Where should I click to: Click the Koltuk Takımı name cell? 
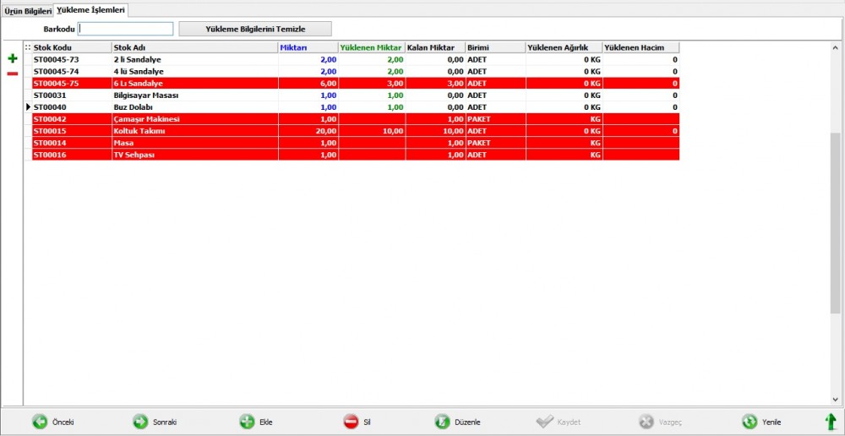click(195, 130)
